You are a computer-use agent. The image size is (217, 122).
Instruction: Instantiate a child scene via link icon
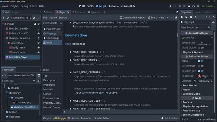[8, 18]
